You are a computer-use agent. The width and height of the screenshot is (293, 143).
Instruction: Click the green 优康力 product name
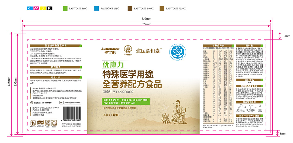(113, 65)
